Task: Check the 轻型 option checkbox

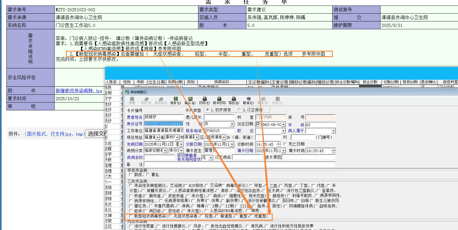Action: coord(201,216)
